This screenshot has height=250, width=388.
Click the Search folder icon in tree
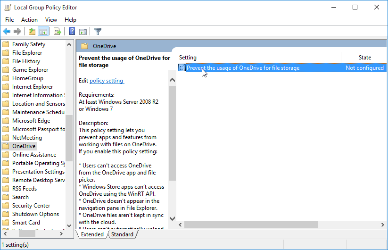point(6,197)
